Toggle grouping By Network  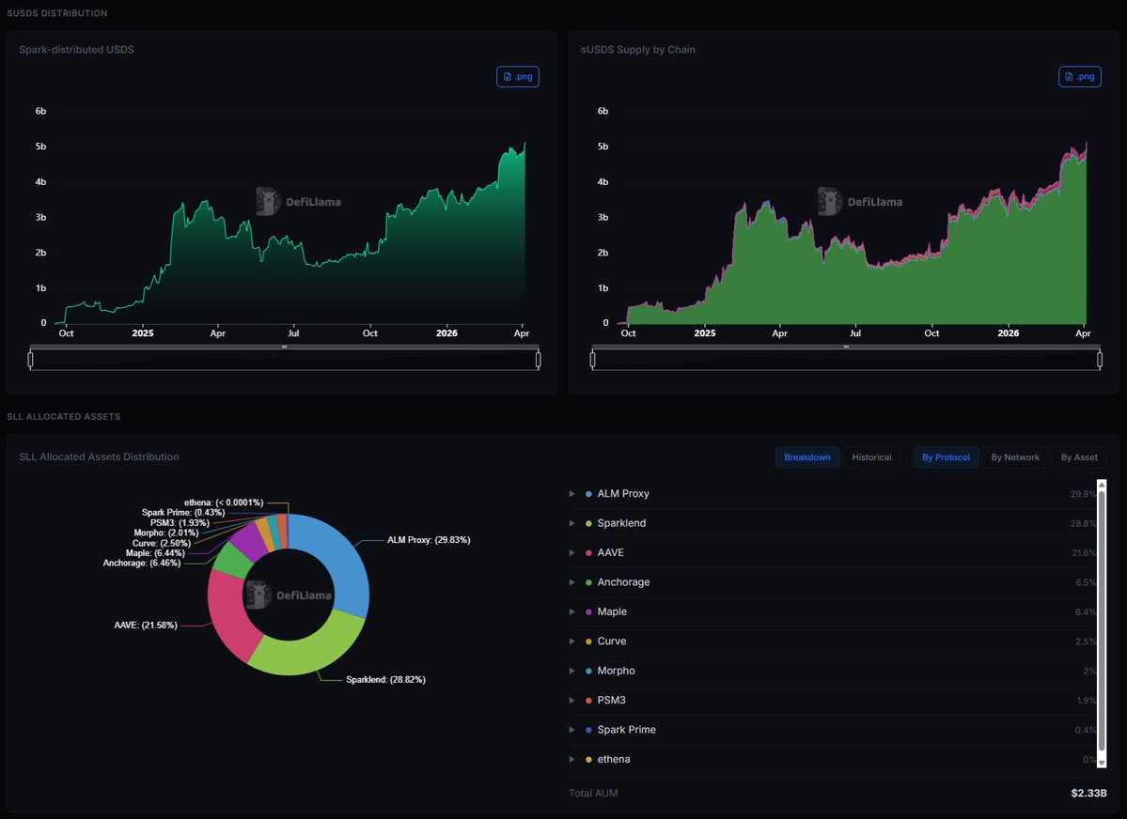tap(1014, 457)
